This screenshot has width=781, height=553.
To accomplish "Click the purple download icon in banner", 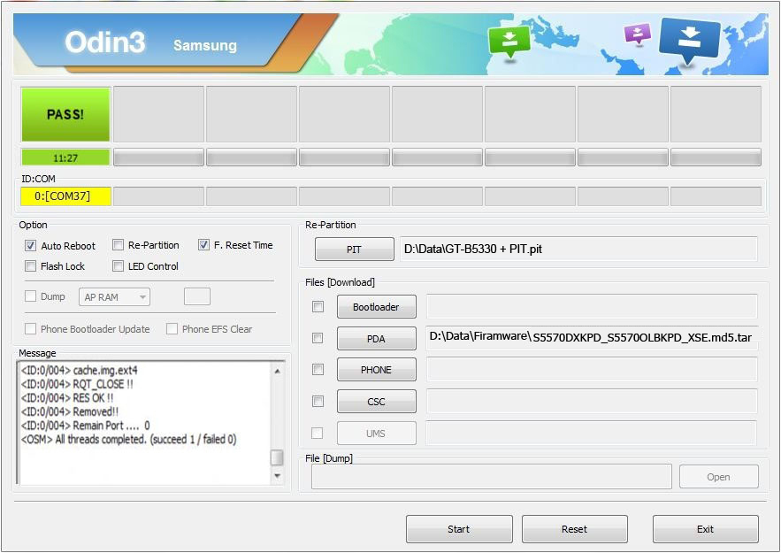I will pyautogui.click(x=638, y=35).
